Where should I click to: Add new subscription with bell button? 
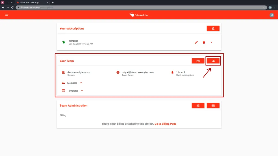213,28
